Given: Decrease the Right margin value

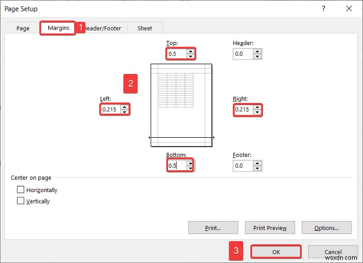Looking at the screenshot, I should [257, 112].
